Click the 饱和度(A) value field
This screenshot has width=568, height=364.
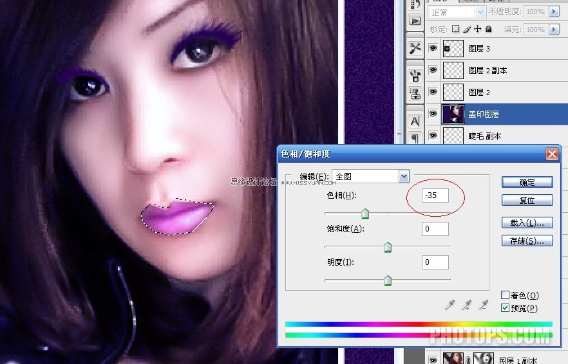coord(435,229)
